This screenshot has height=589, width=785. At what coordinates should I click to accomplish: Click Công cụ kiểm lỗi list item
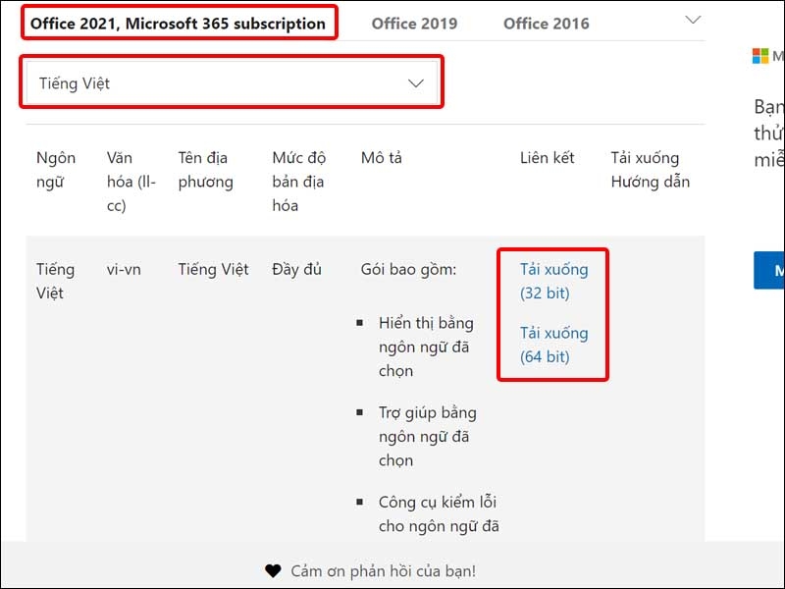[439, 513]
